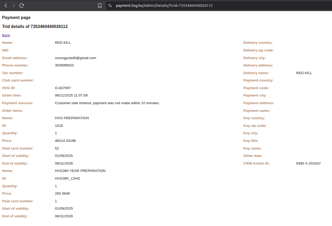Click email vorosgyula48@gmail.com
332x226 pixels.
click(x=75, y=58)
